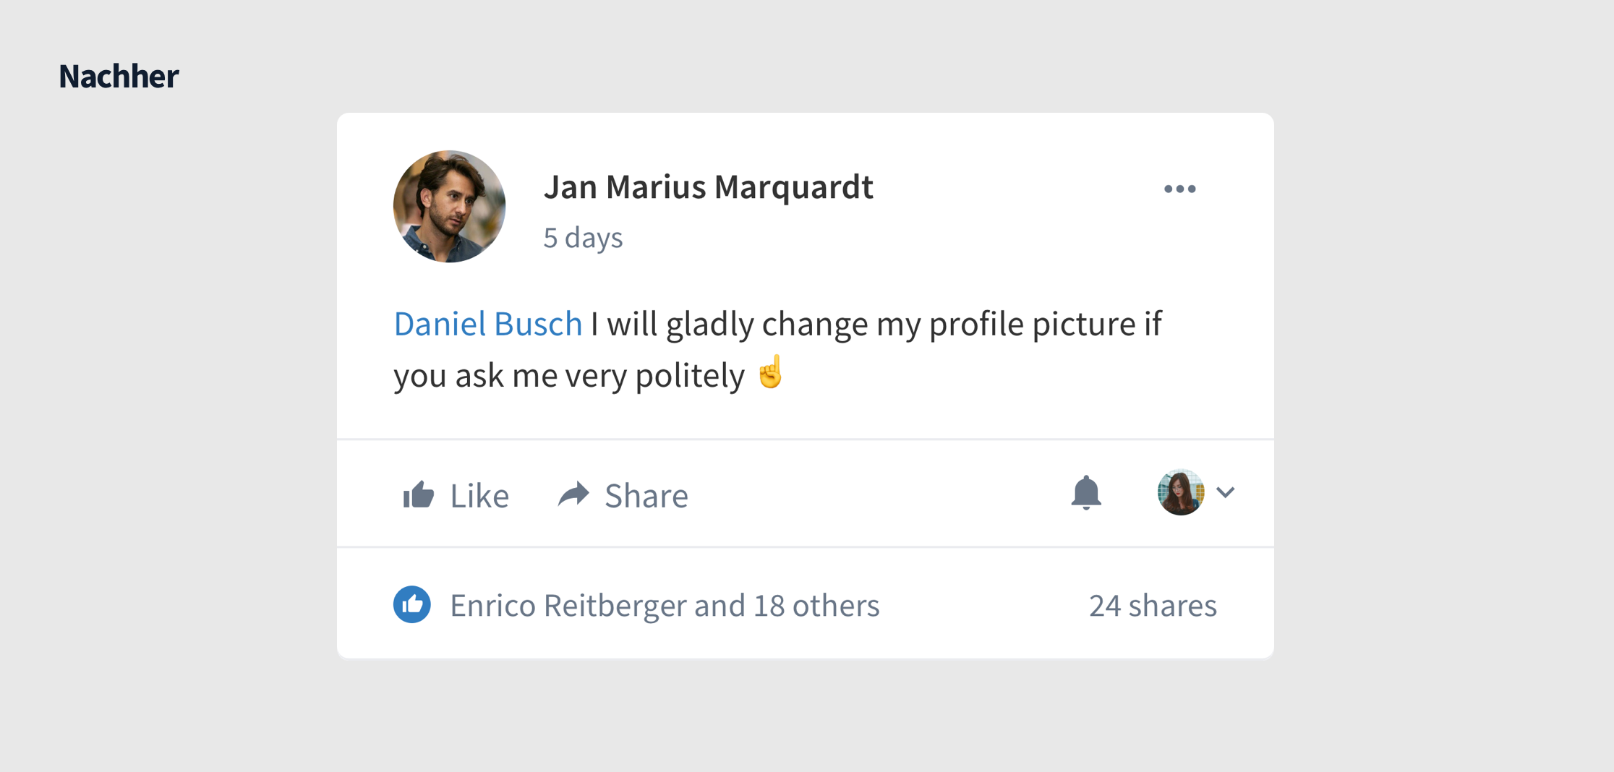This screenshot has width=1614, height=772.
Task: Open the Daniel Busch mention link
Action: pyautogui.click(x=488, y=323)
